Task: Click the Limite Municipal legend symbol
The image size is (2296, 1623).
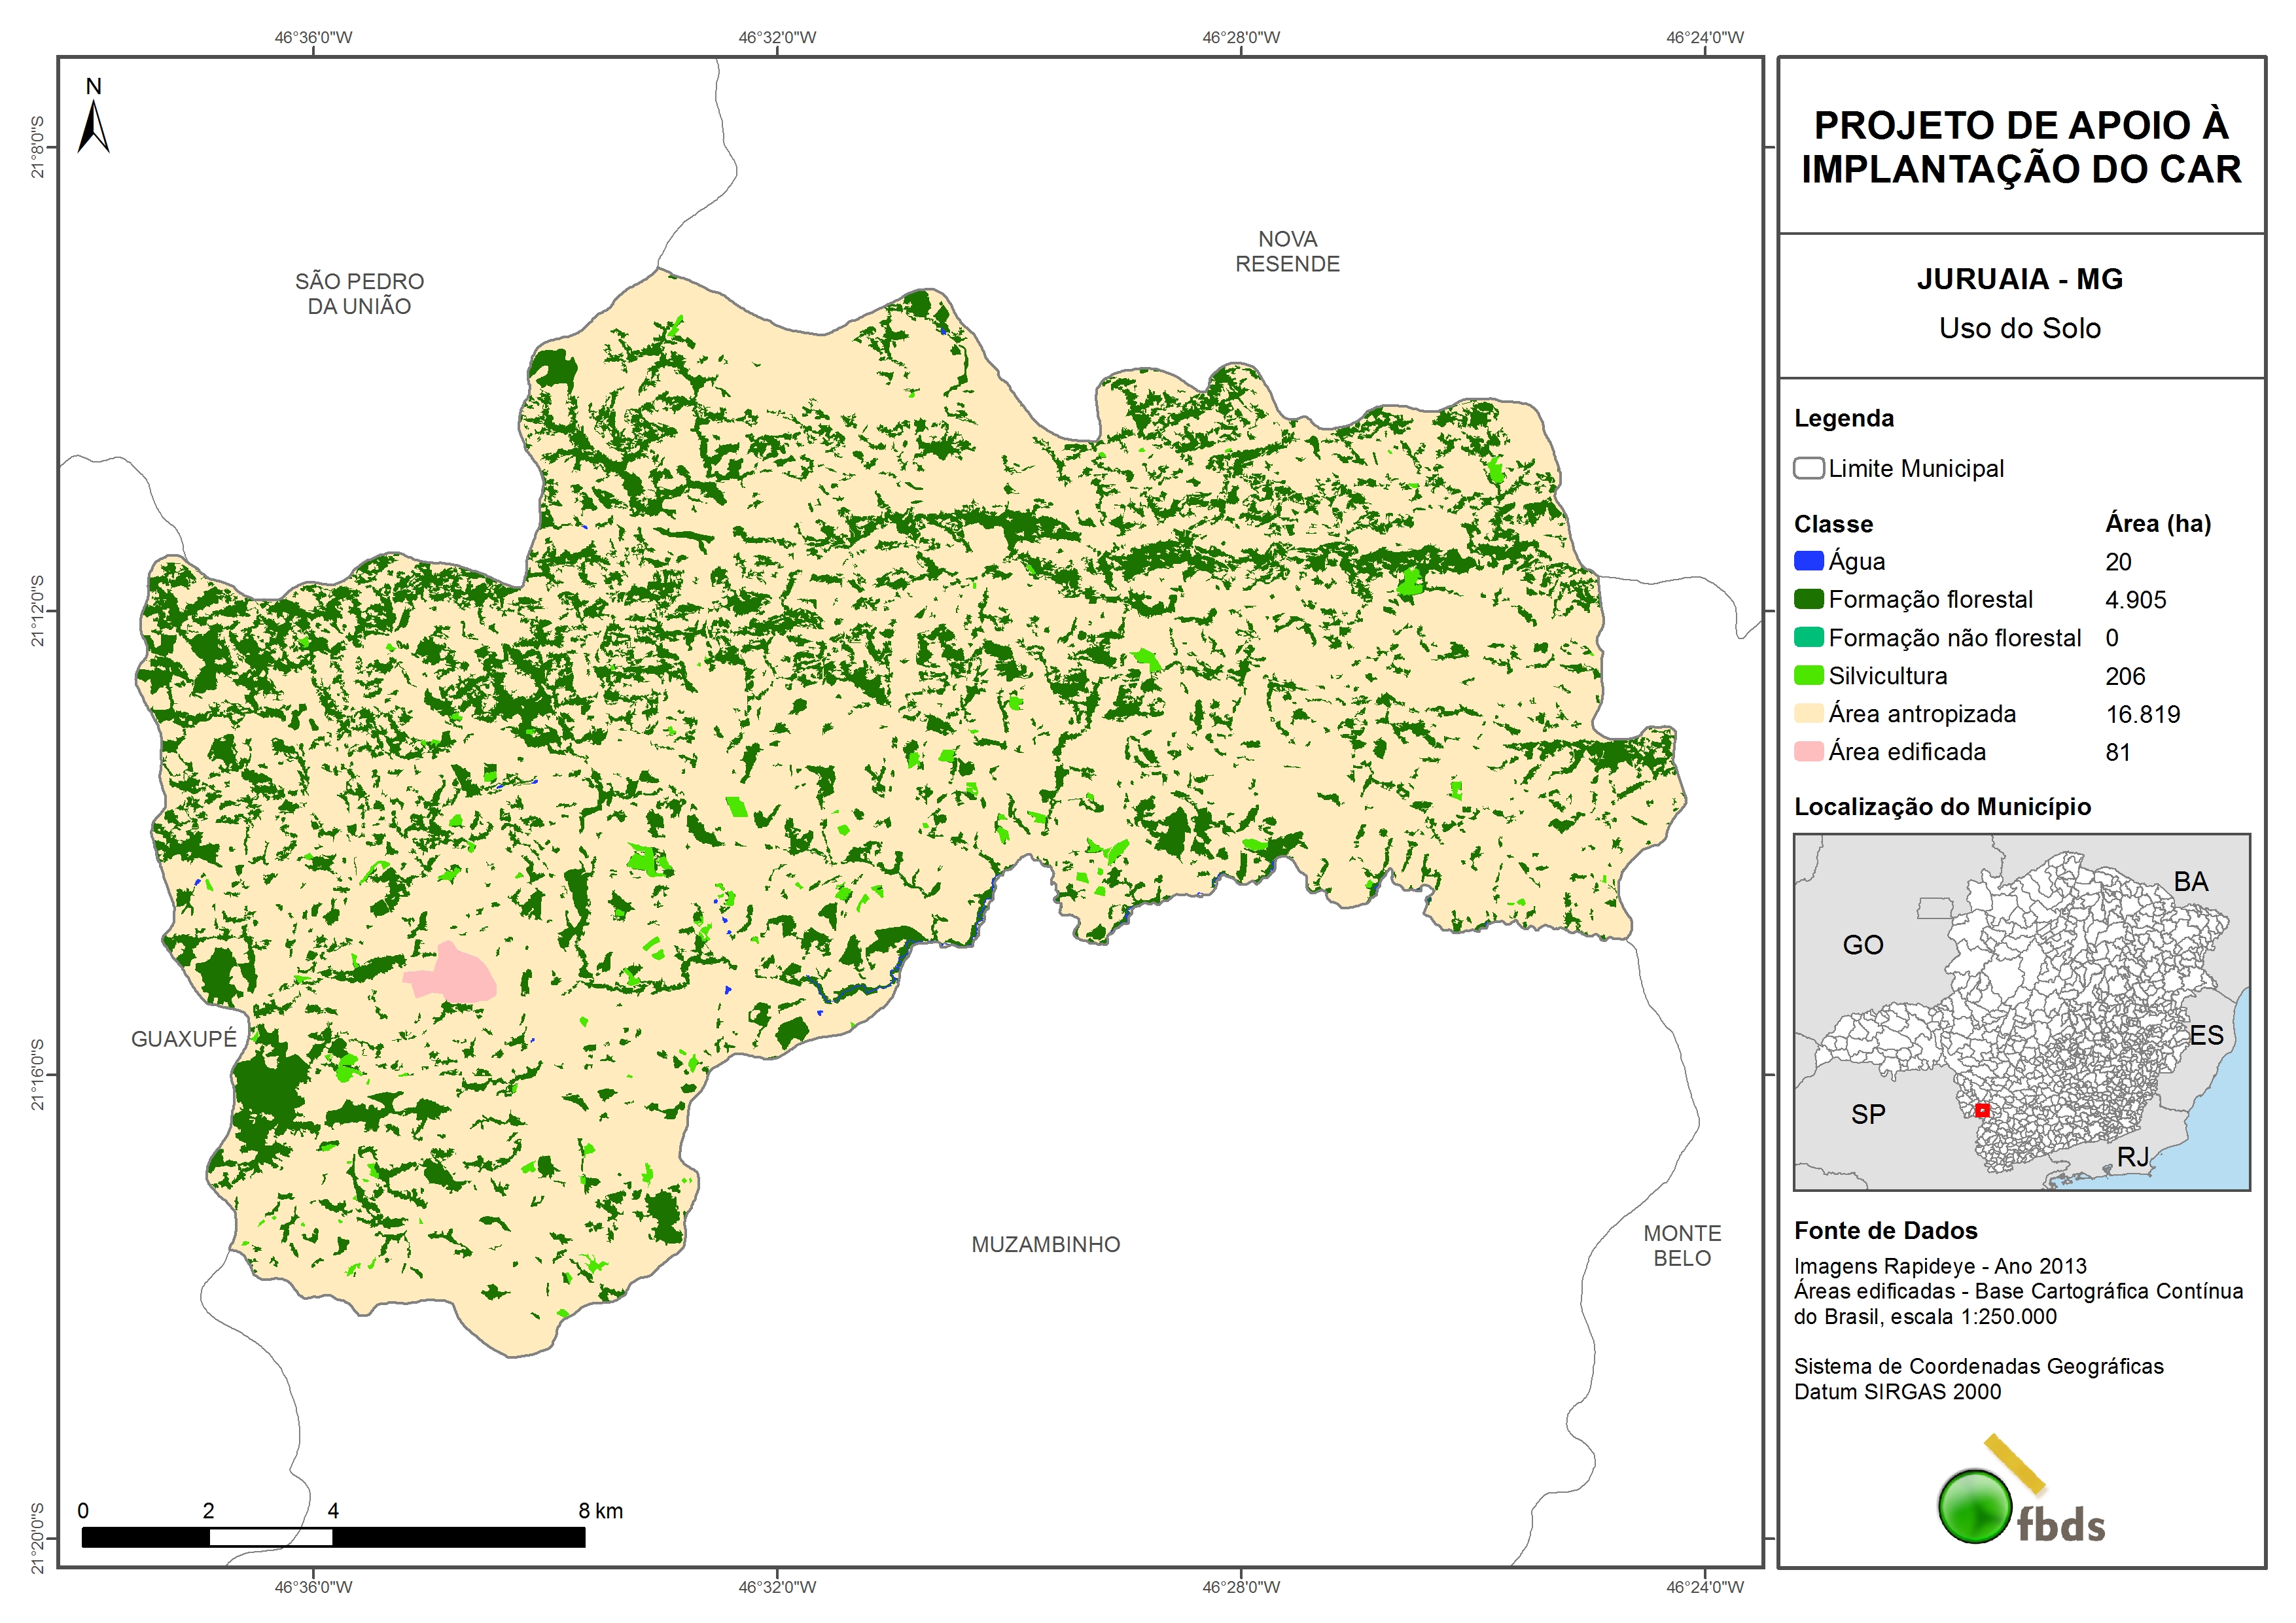Action: pyautogui.click(x=1808, y=468)
